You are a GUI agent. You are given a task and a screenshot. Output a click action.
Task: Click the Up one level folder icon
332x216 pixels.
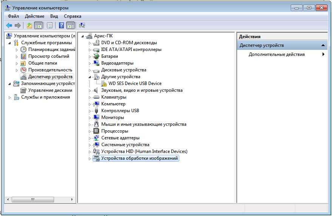29,26
